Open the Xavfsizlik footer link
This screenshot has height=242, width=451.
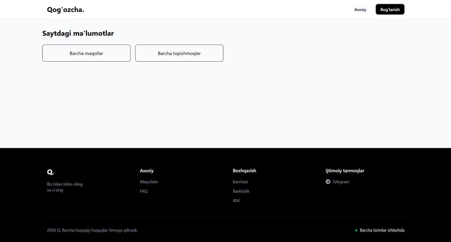pyautogui.click(x=241, y=191)
